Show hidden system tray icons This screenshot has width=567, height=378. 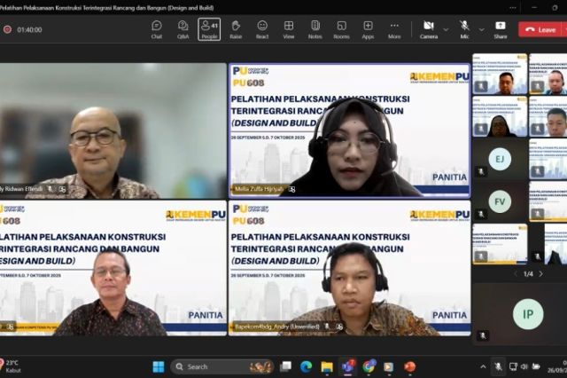483,366
